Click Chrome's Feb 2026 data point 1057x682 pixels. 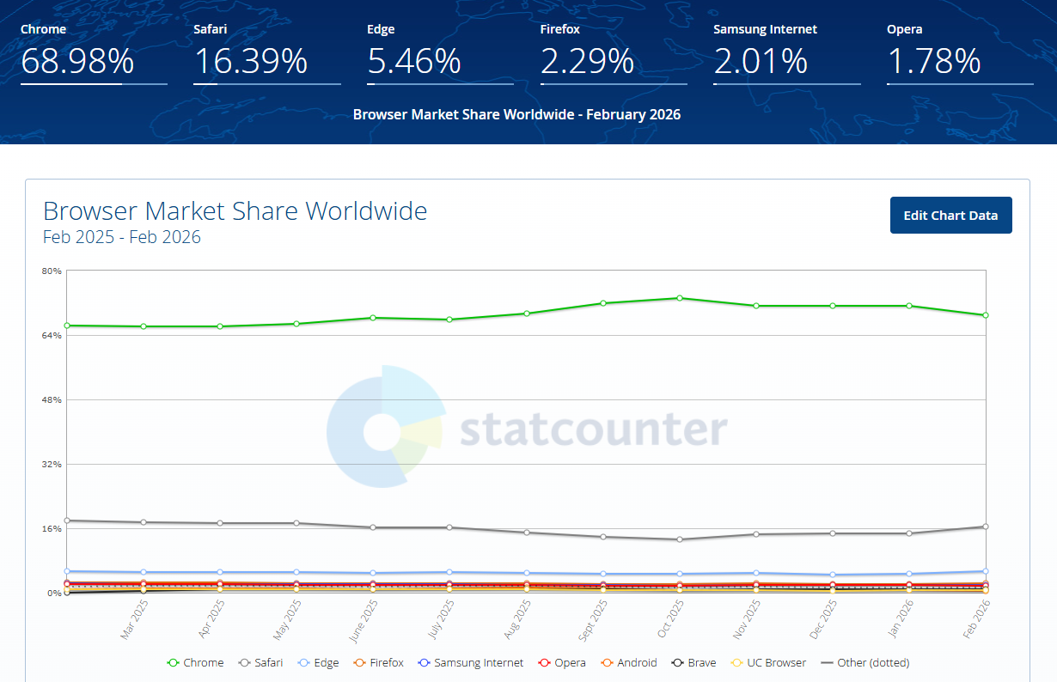coord(985,315)
